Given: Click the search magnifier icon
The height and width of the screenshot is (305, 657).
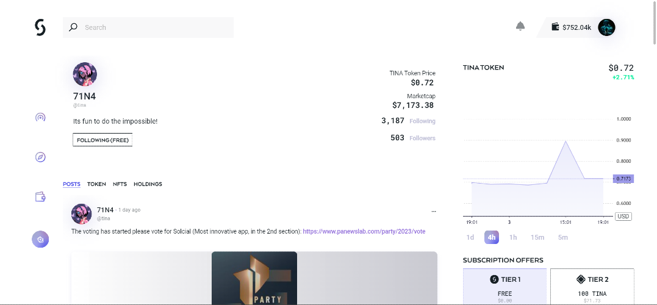Looking at the screenshot, I should click(x=73, y=27).
